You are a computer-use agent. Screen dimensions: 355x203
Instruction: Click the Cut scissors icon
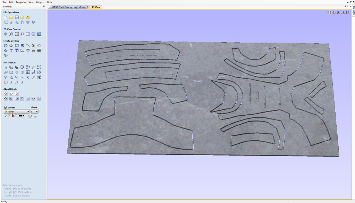11,23
